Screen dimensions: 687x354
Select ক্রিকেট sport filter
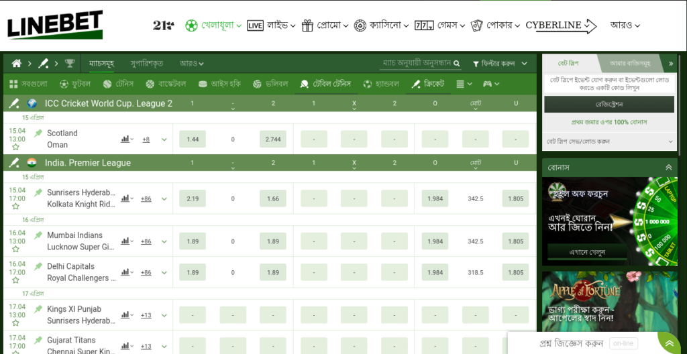428,84
